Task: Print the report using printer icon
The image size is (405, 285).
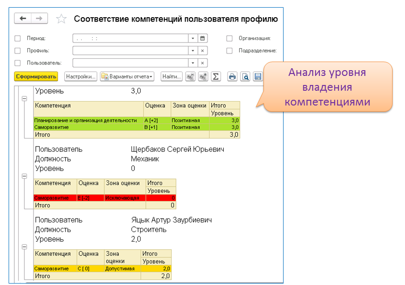Action: (232, 76)
